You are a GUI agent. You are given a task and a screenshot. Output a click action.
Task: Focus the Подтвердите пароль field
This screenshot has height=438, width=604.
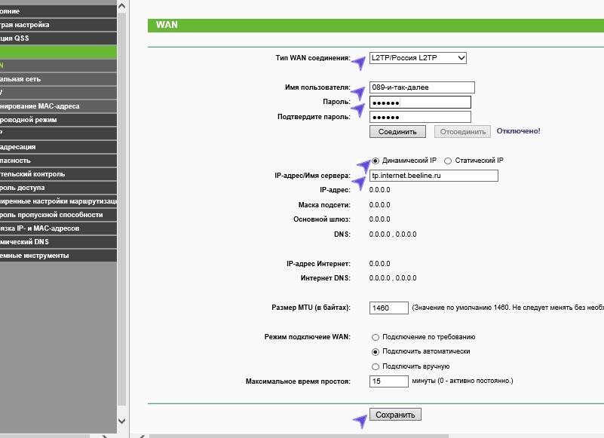pyautogui.click(x=420, y=118)
